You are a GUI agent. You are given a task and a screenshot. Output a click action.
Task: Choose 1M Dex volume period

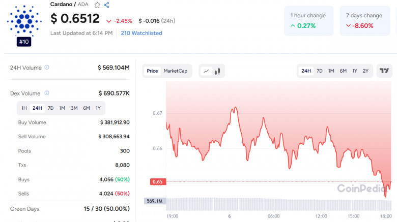(62, 108)
